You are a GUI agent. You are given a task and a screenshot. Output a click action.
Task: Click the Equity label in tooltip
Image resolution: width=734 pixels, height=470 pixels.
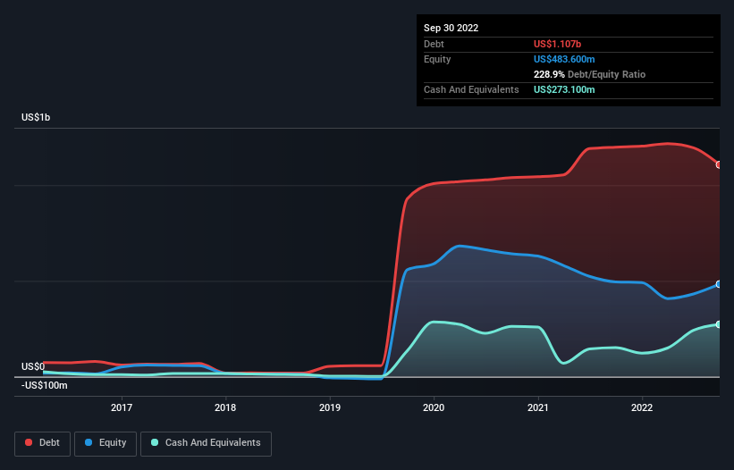pyautogui.click(x=437, y=59)
